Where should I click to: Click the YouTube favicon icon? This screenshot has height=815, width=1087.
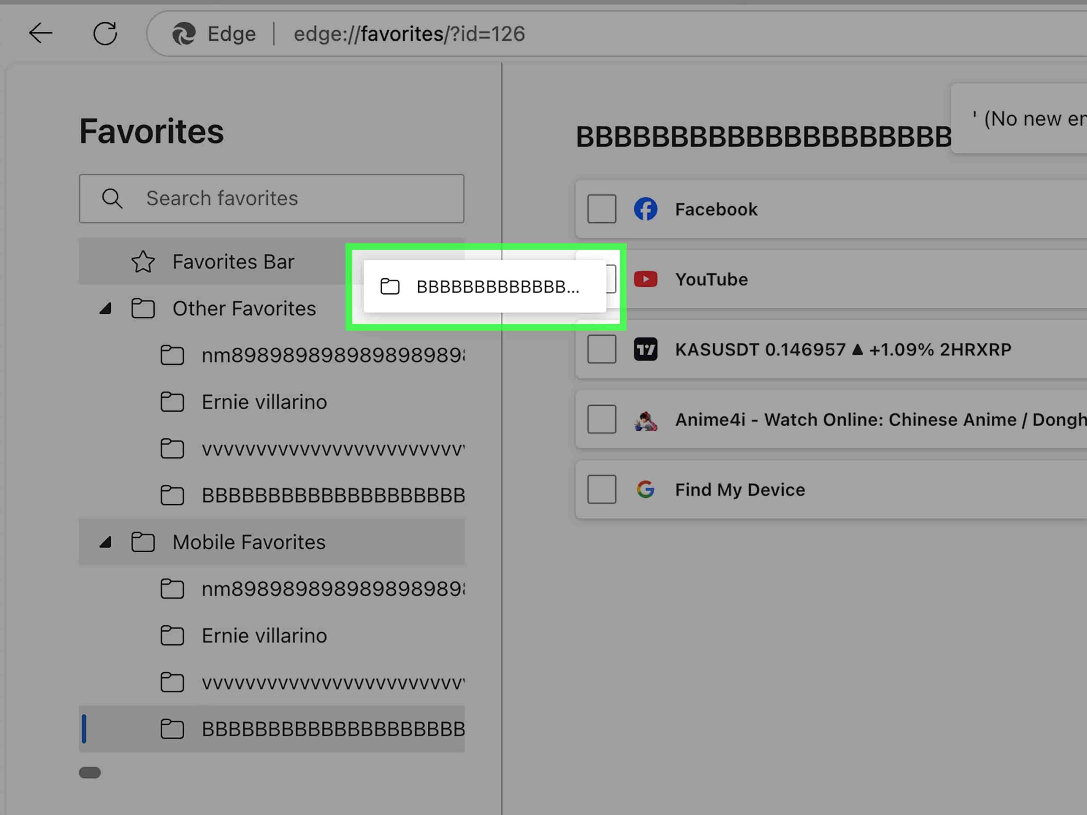pos(645,280)
